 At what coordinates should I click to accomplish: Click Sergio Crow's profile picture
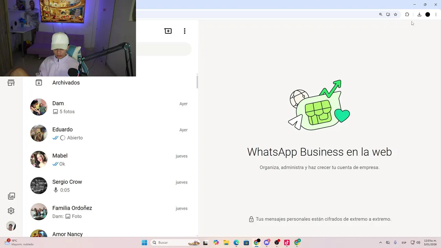(39, 186)
